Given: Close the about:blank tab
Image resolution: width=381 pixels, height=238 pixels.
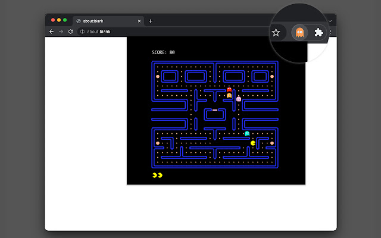Looking at the screenshot, I should pyautogui.click(x=139, y=21).
